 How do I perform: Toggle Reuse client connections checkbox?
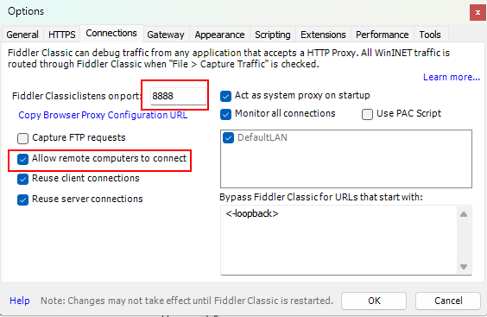[x=22, y=179]
